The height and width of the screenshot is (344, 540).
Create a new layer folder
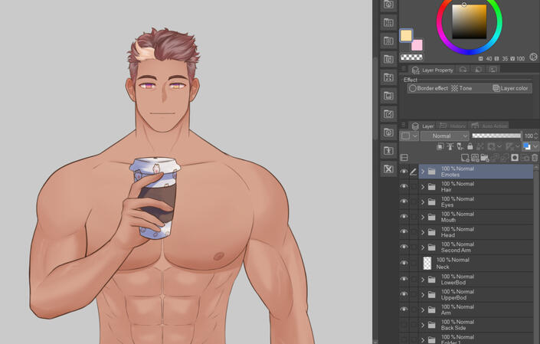[x=484, y=158]
